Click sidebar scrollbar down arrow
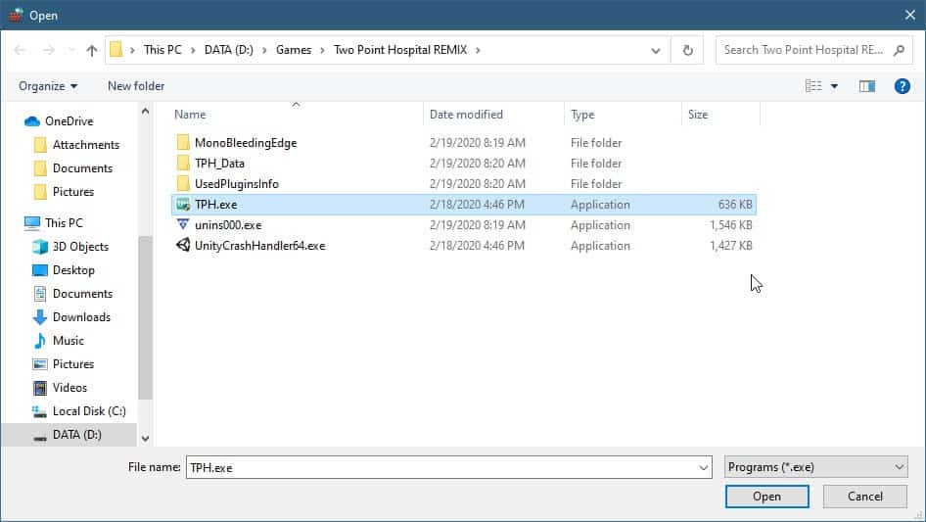The width and height of the screenshot is (926, 522). click(145, 439)
